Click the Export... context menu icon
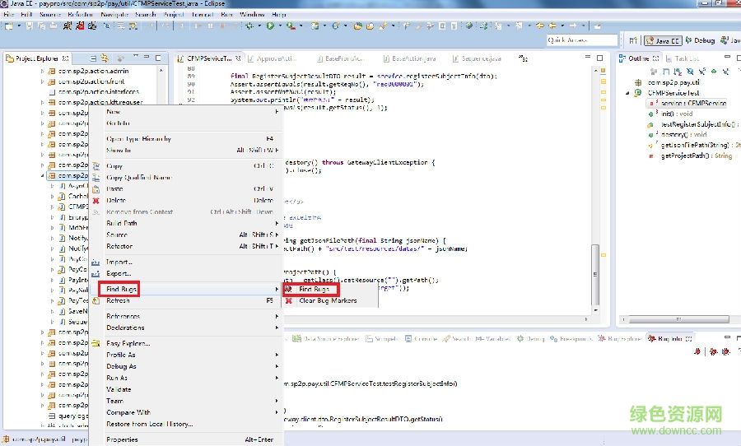The height and width of the screenshot is (446, 741). [96, 273]
